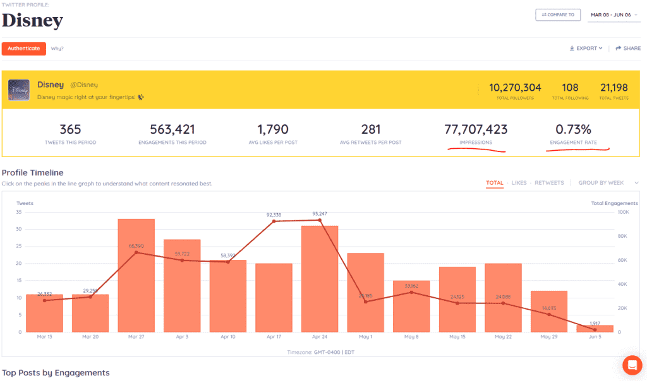Screen dimensions: 647x381
Task: Click the Jun 5 bar in the chart
Action: (x=595, y=329)
